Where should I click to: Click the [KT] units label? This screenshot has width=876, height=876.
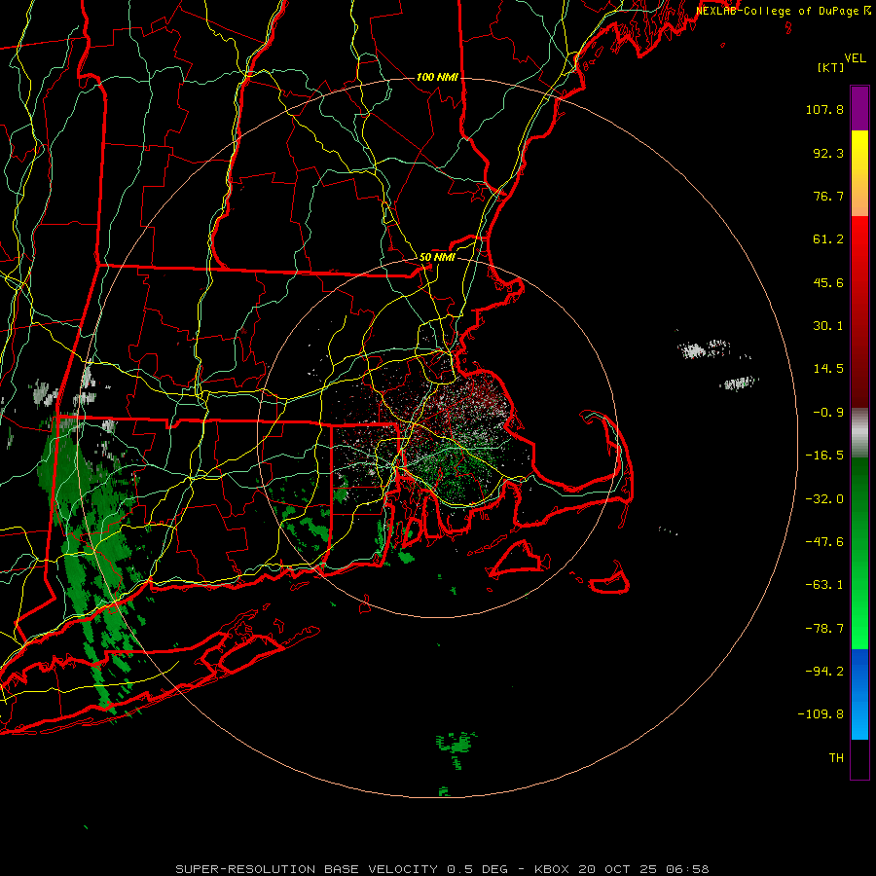point(831,67)
